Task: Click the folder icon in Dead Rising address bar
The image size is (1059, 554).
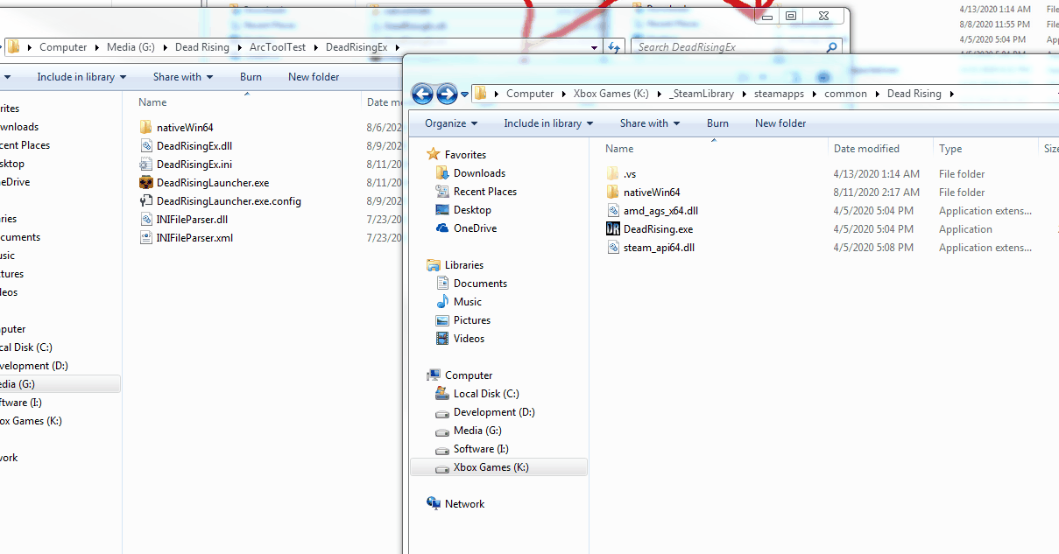Action: [480, 94]
